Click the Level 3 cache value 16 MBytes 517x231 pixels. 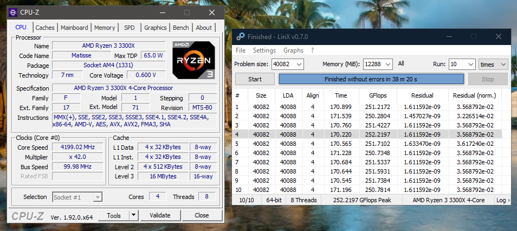tap(163, 176)
